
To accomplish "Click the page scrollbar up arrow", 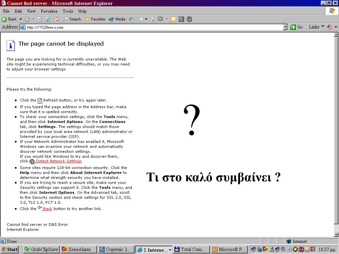I will click(x=336, y=35).
